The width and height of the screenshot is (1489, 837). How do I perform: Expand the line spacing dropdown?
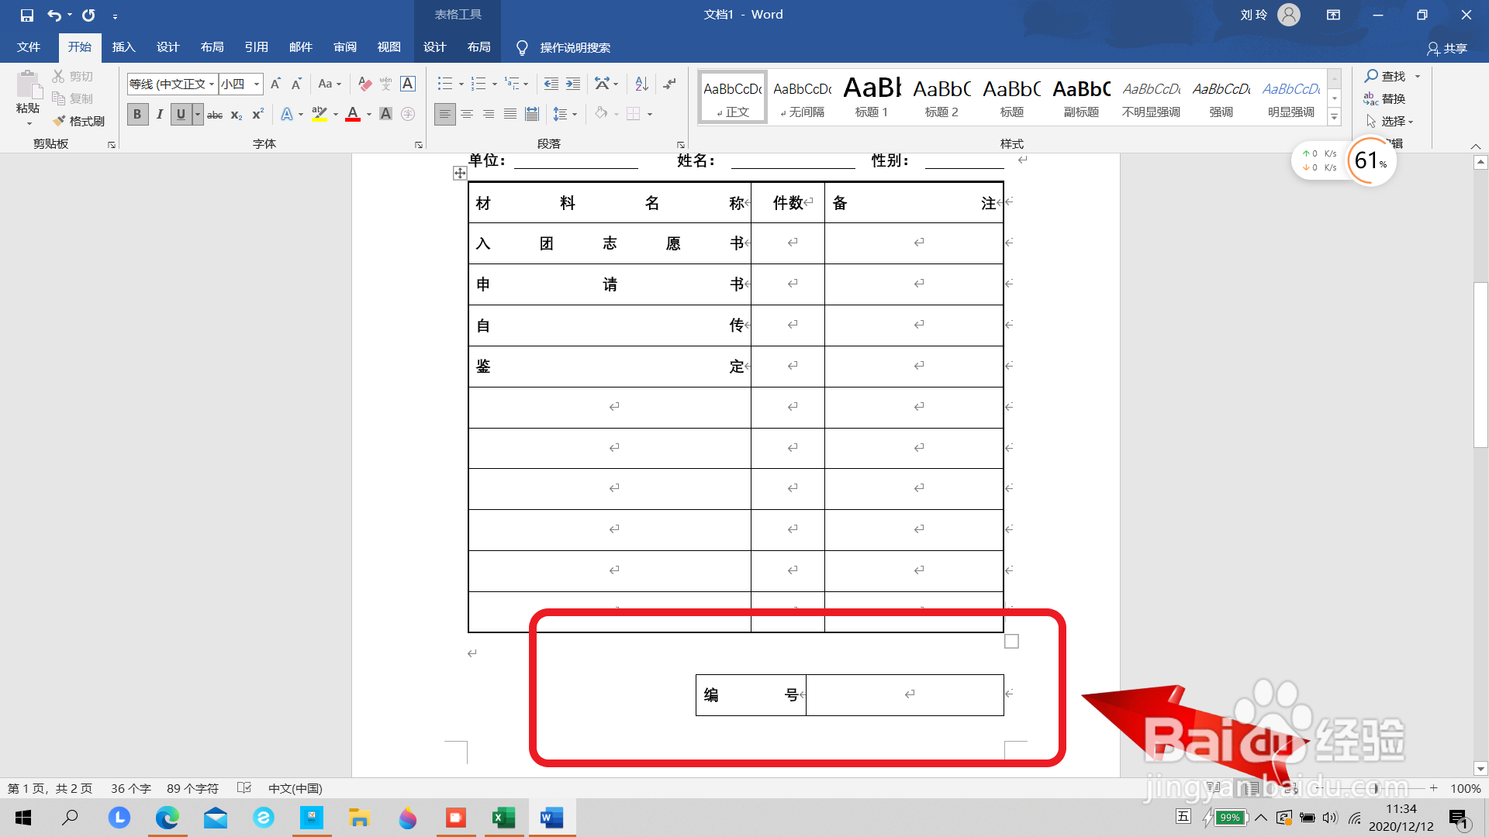[x=575, y=115]
